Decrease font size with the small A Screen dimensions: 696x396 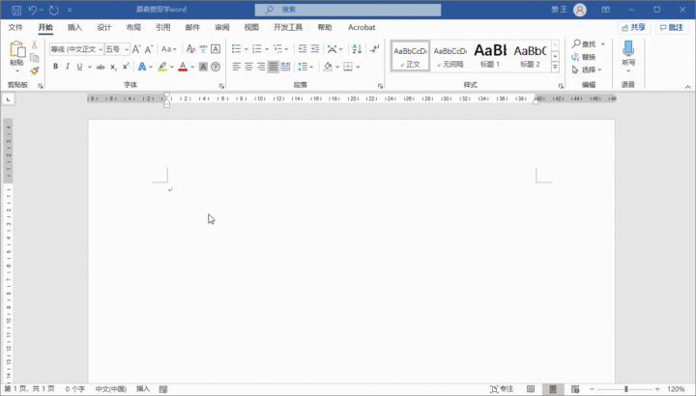(x=149, y=49)
